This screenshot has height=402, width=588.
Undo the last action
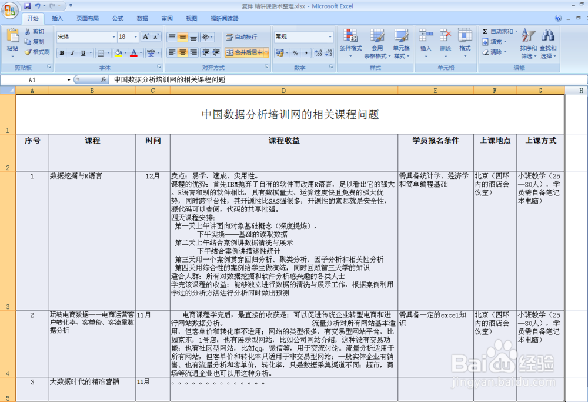pyautogui.click(x=38, y=6)
